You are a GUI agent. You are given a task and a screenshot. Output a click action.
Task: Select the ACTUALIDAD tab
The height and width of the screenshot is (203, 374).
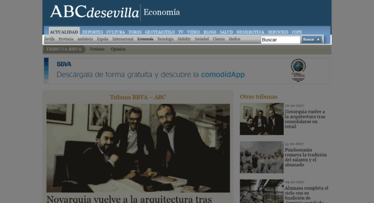64,32
